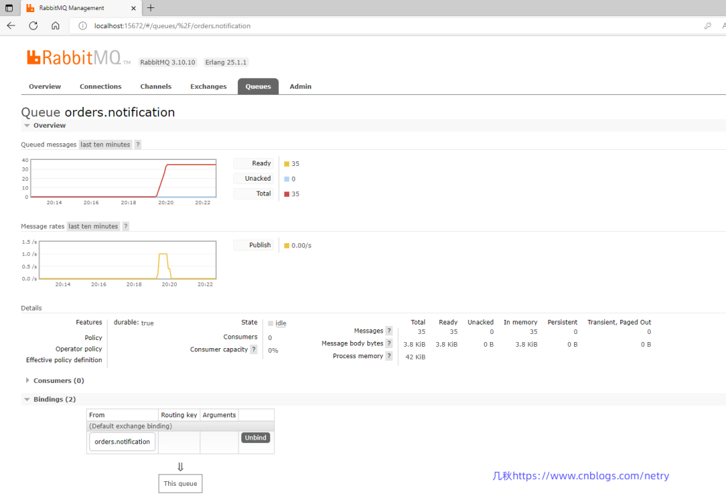Show help for Consumer capacity
The image size is (726, 502).
point(253,349)
